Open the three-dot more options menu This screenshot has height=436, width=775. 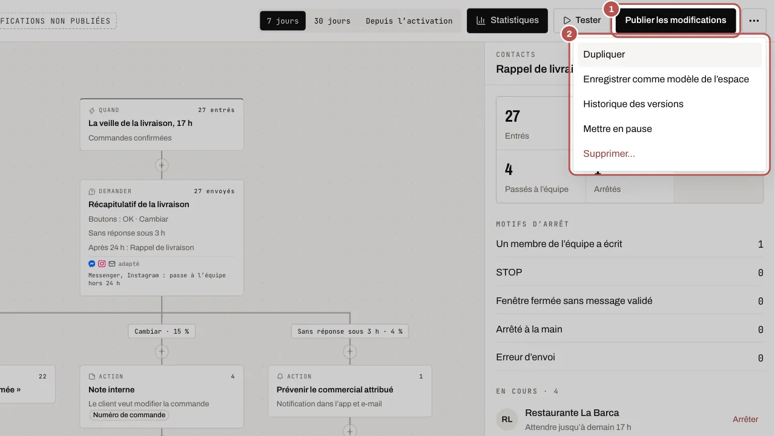753,21
